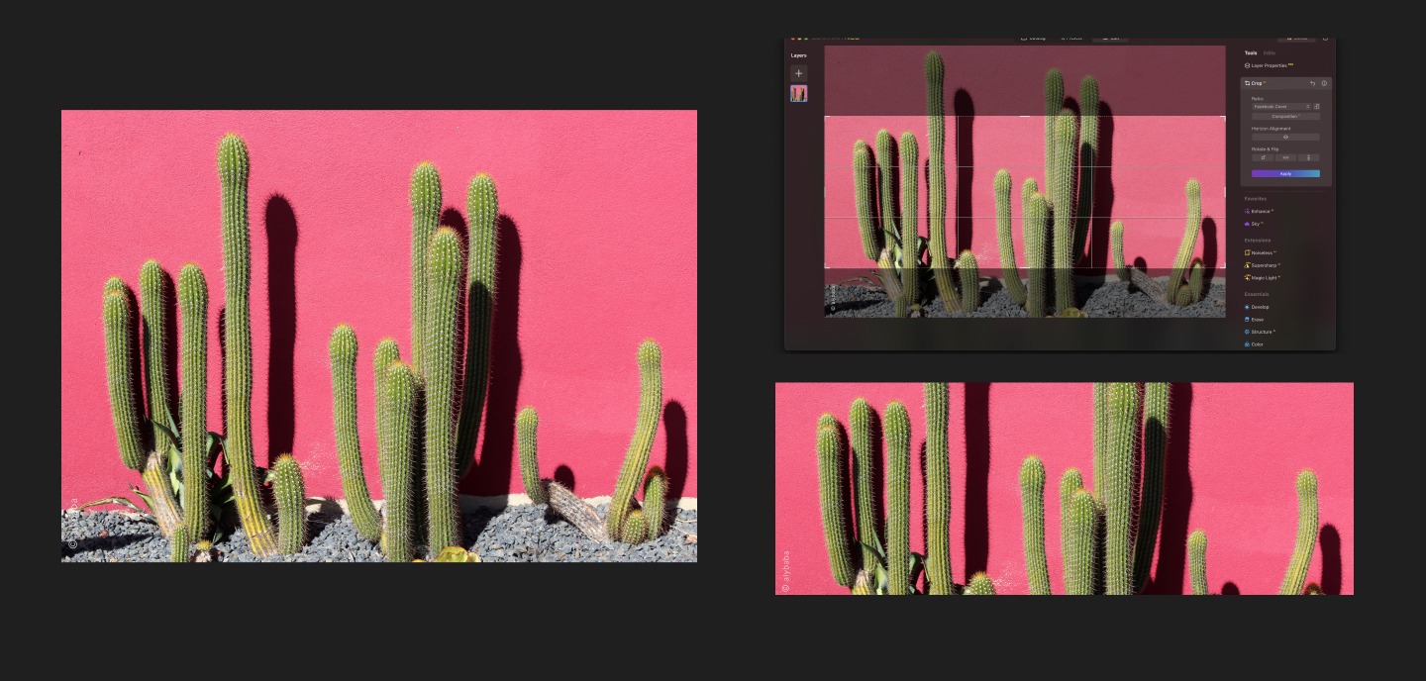The width and height of the screenshot is (1426, 681).
Task: Click the Composition button
Action: (1285, 116)
